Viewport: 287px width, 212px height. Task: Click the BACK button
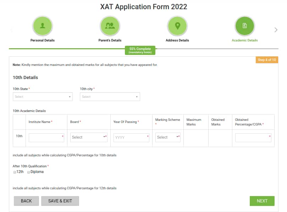coord(26,201)
